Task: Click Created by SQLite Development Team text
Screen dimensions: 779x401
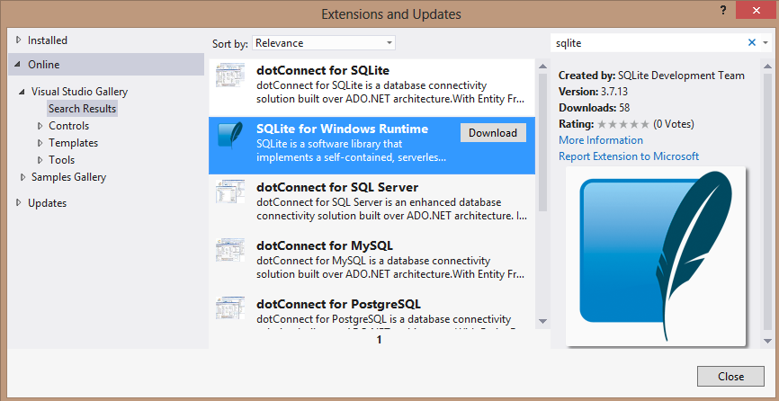Action: coord(652,76)
